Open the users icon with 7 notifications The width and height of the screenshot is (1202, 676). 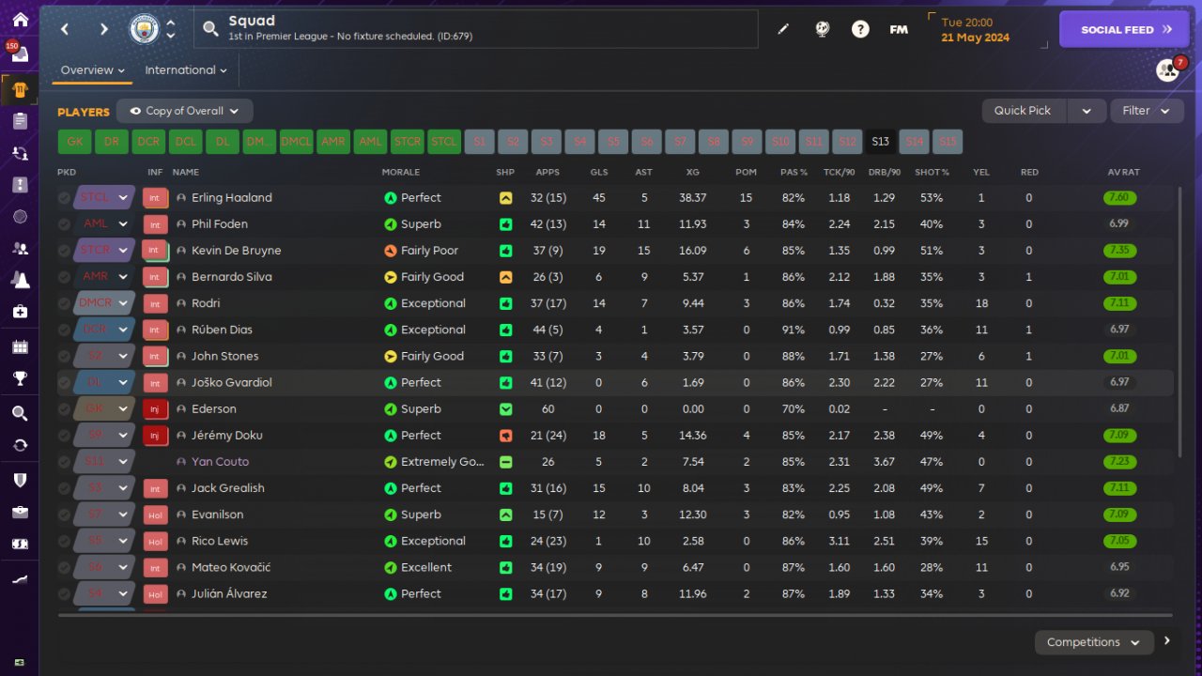[1167, 69]
